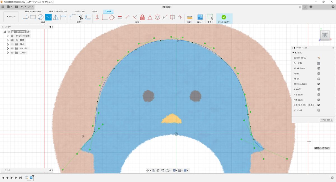Toggle the プロファイルを表示 checkbox
Viewport: 336px width, 182px height.
319,84
